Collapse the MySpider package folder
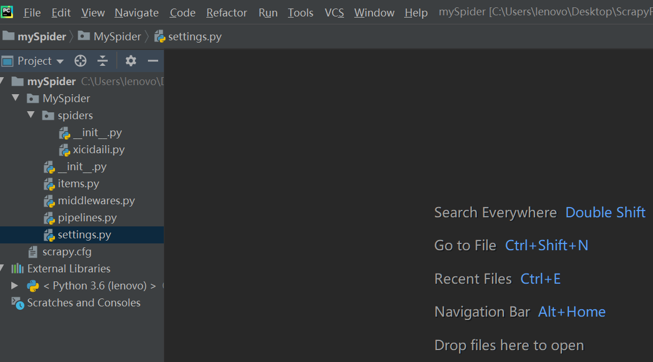Screen dimensions: 653x362 (x=16, y=98)
